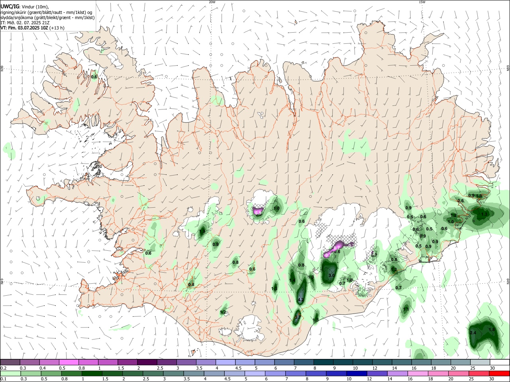Select the dark blue rain swatch starting at 10

[357, 373]
